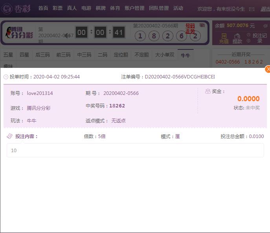Click the drawn number ball 6
Screen dimensions: 270x233
[182, 36]
